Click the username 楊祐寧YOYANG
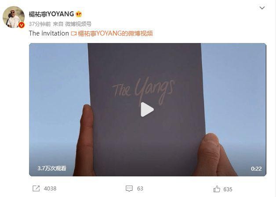This screenshot has height=197, width=276. click(51, 14)
